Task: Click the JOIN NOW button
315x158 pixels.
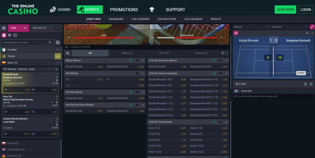Action: (x=285, y=9)
